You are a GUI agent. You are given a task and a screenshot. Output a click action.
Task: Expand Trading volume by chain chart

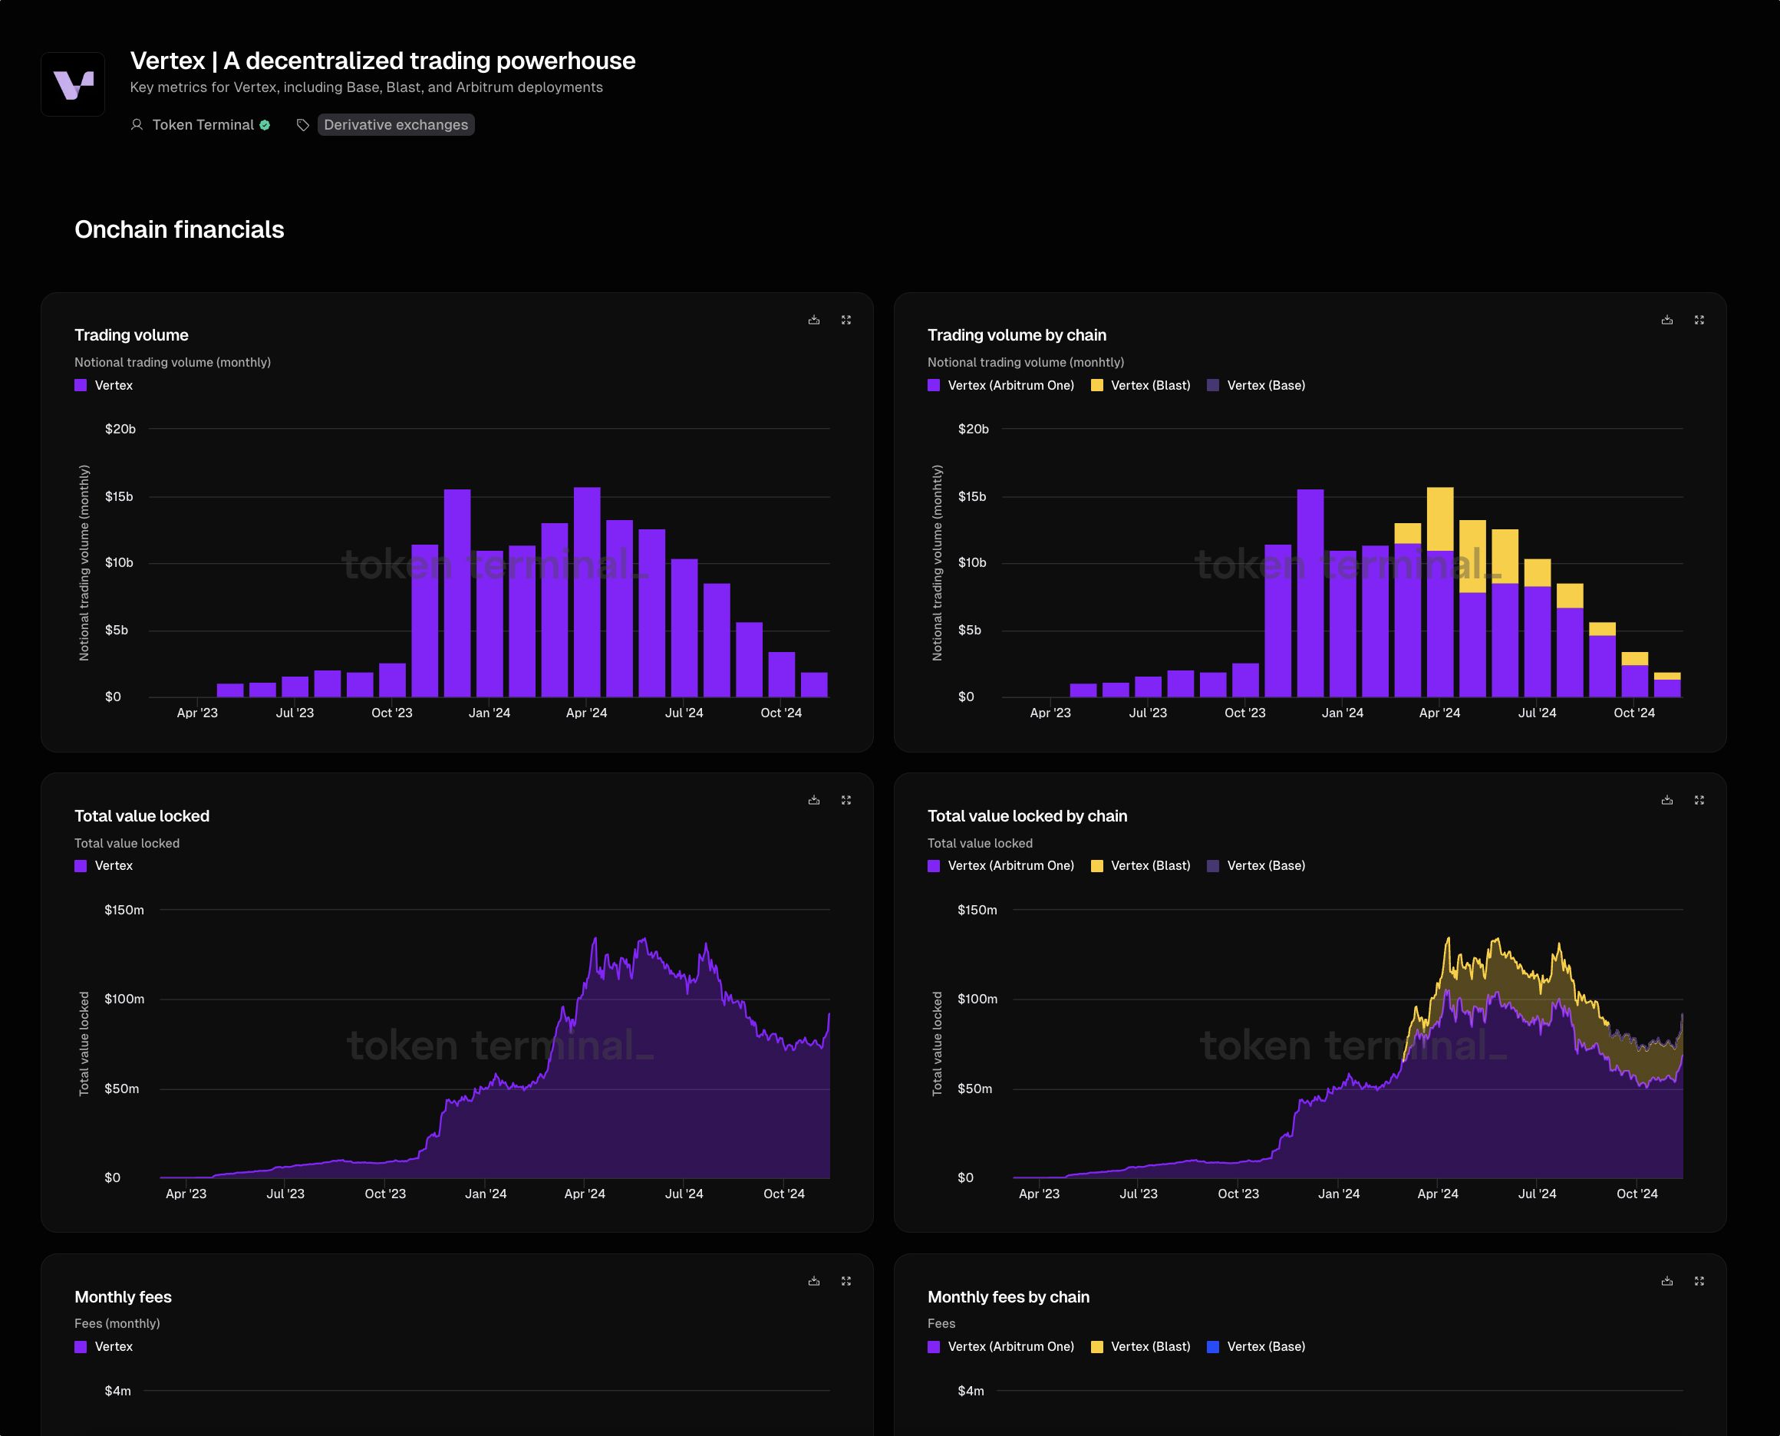tap(1699, 320)
